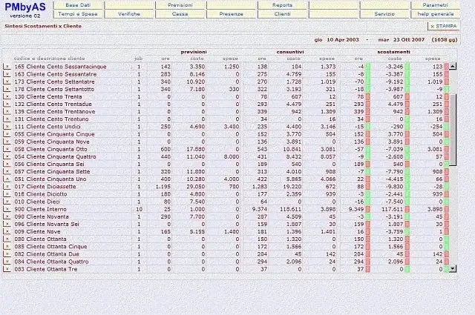Image resolution: width=475 pixels, height=315 pixels.
Task: Select client name 082 Cliente Ottanta Due
Action: (x=47, y=254)
